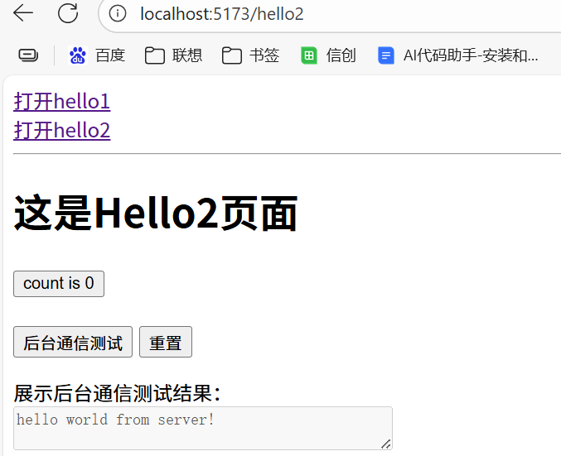Open the tab groups icon in bookmarks bar
This screenshot has width=561, height=456.
[x=28, y=55]
